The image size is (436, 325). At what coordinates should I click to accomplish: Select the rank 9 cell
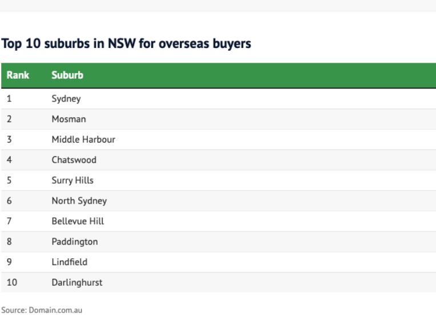pyautogui.click(x=9, y=262)
